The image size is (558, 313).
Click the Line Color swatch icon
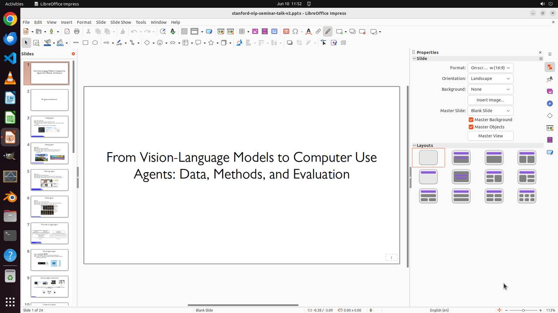(48, 43)
